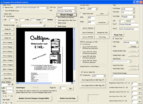Select Border On radio button
This screenshot has height=104, width=143.
click(3, 96)
